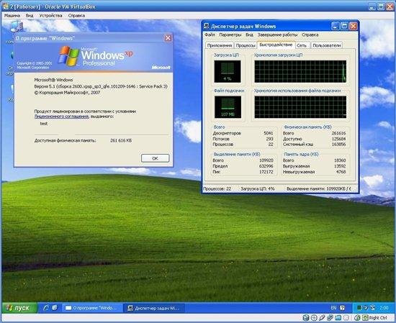Image resolution: width=396 pixels, height=323 pixels.
Task: Click the language bar help icon
Action: [342, 308]
